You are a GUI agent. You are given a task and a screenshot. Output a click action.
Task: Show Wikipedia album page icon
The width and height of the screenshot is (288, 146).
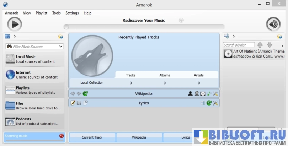pyautogui.click(x=203, y=94)
